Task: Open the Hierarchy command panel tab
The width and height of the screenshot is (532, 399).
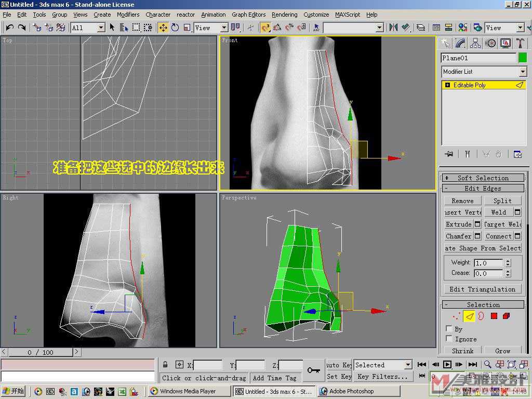Action: [x=475, y=43]
